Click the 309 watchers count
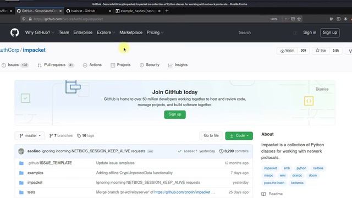Viewport: 352px width, 198px height. [x=303, y=51]
